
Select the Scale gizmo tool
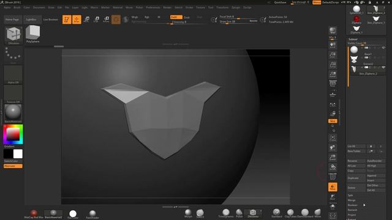click(x=96, y=20)
